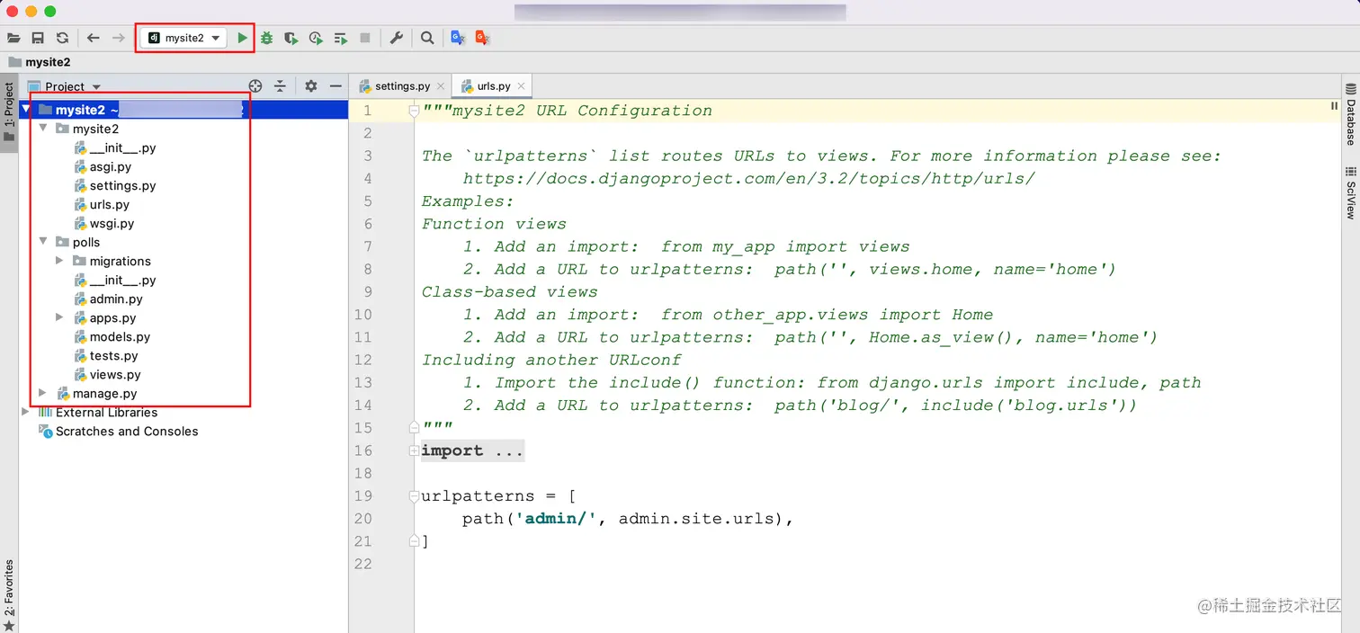Open the SciView tool window tab

coord(1350,192)
